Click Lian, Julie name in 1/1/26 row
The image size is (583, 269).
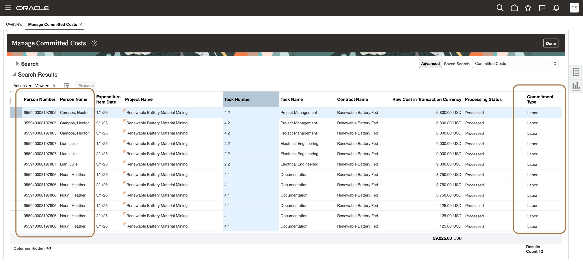click(69, 144)
